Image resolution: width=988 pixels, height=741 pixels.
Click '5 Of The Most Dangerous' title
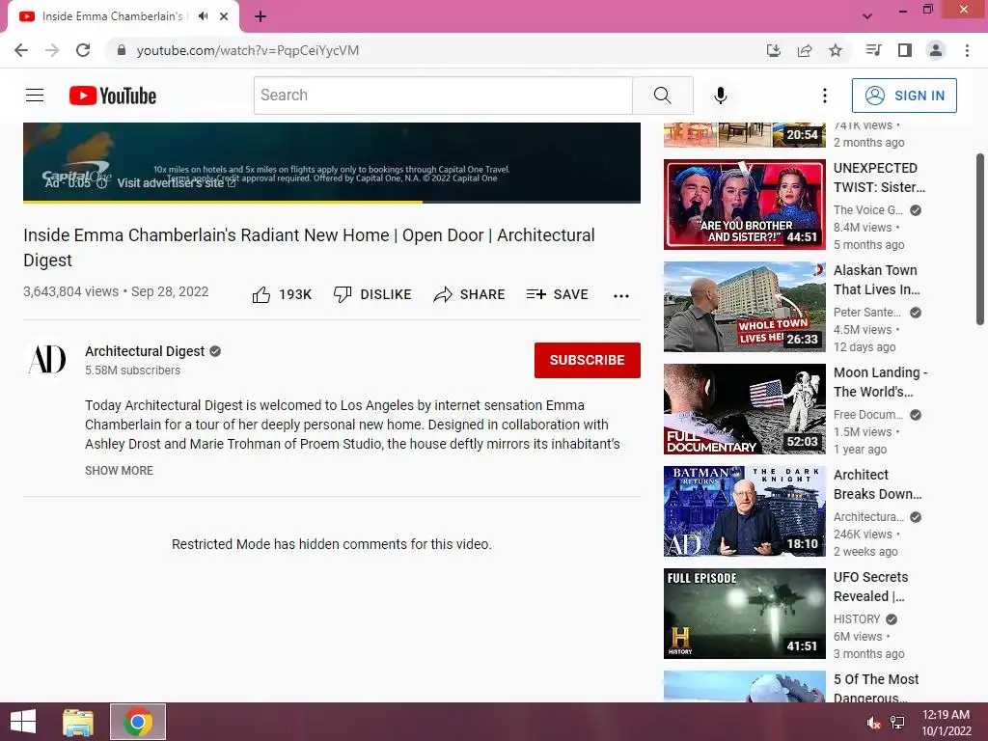876,687
